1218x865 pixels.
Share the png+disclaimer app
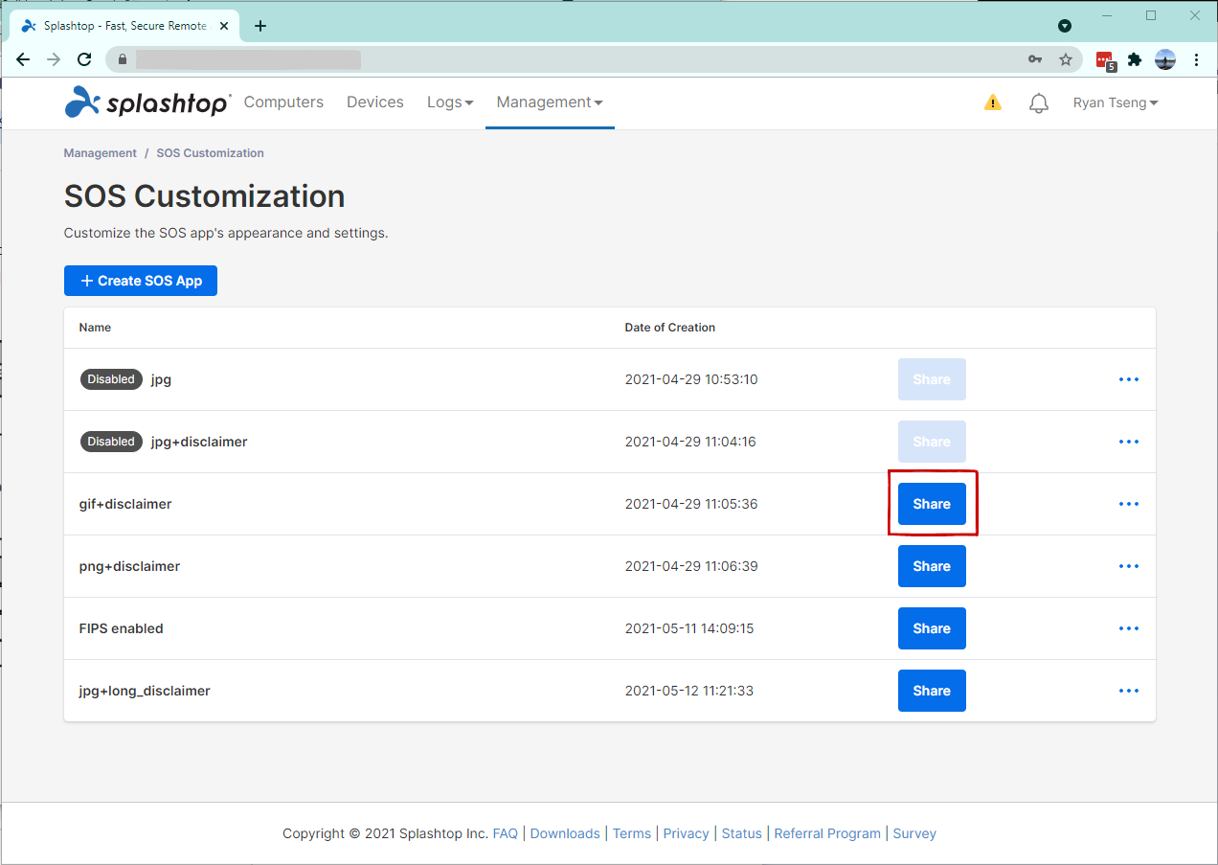(932, 566)
